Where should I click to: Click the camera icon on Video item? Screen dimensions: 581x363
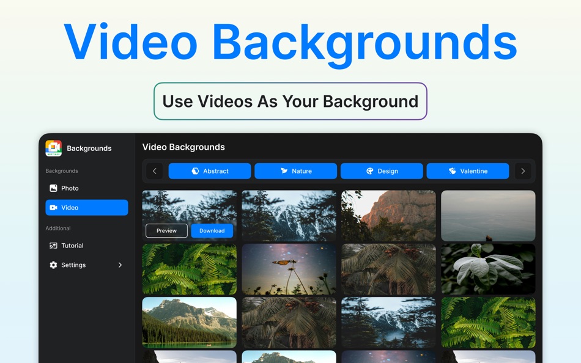pos(53,207)
